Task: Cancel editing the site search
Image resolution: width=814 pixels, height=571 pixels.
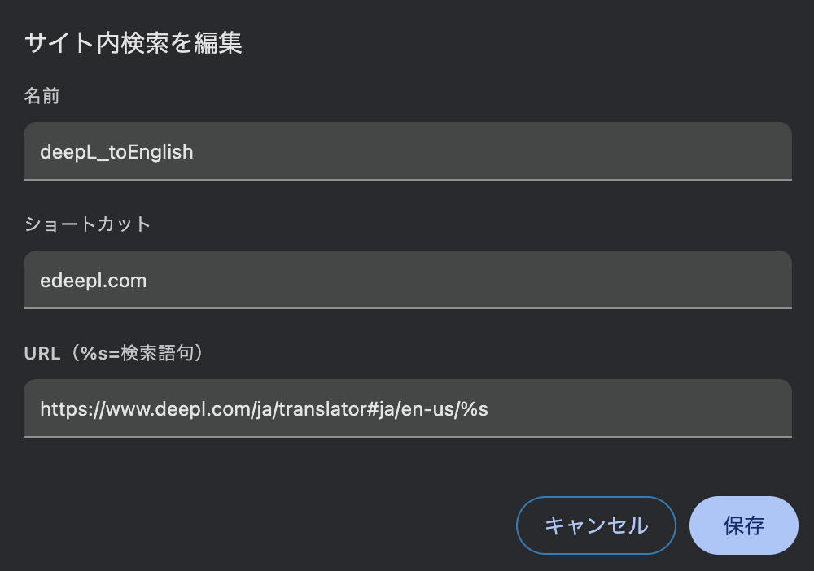Action: tap(596, 525)
